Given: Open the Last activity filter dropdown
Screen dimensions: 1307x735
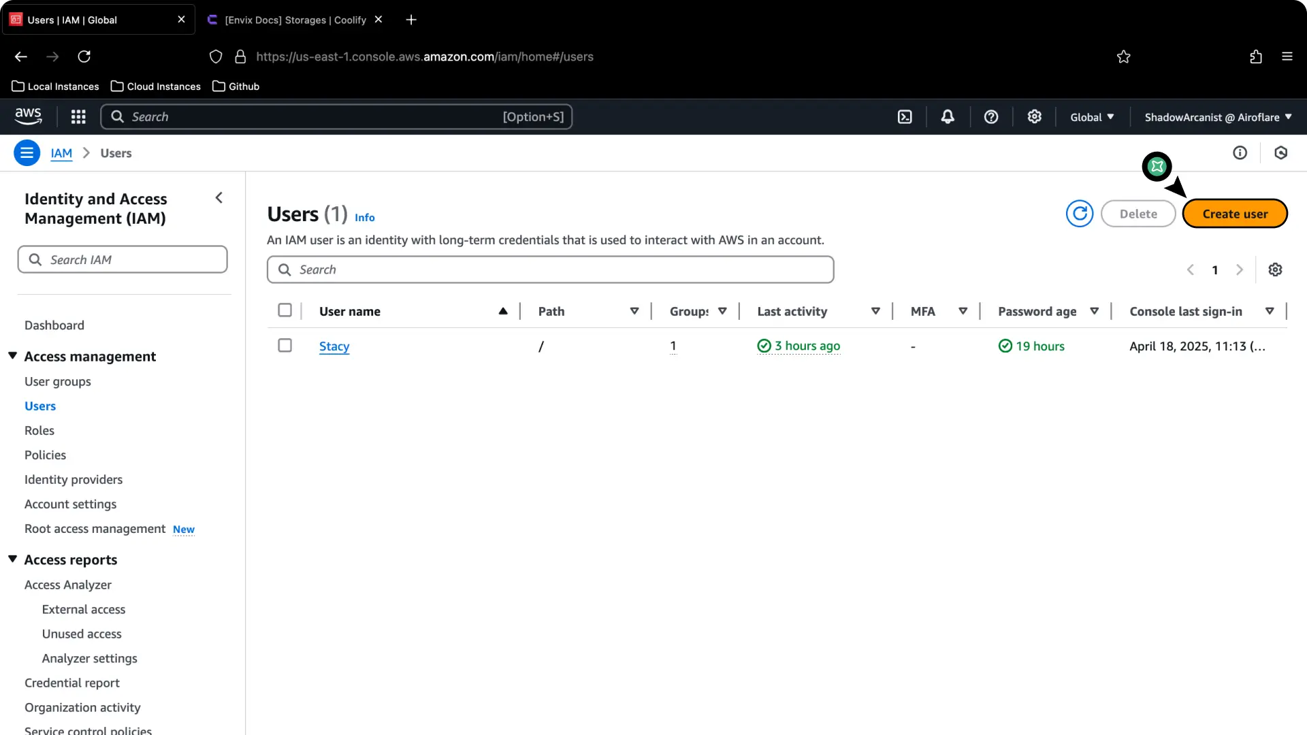Looking at the screenshot, I should pos(875,311).
